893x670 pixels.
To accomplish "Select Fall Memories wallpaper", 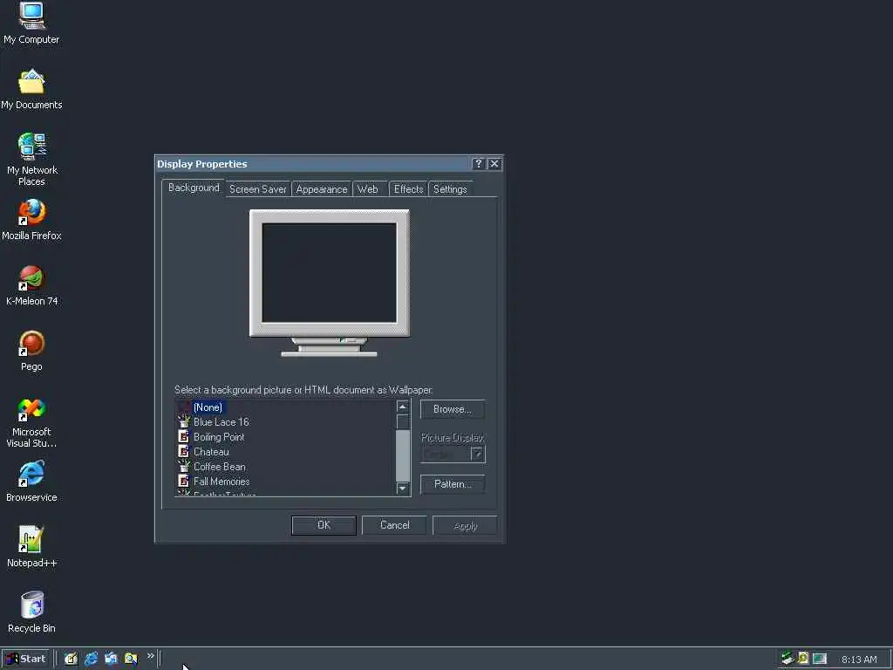I will click(x=222, y=482).
